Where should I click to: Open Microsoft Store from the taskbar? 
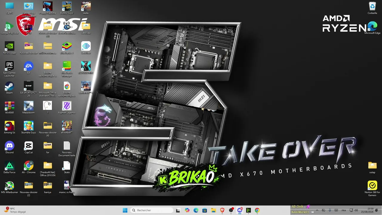204,210
